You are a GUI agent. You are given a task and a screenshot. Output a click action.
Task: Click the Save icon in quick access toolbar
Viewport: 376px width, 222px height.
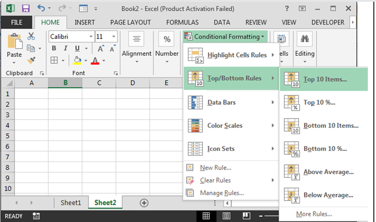click(25, 9)
